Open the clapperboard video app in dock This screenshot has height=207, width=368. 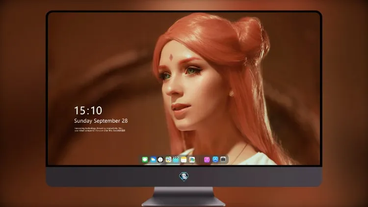[x=176, y=159]
